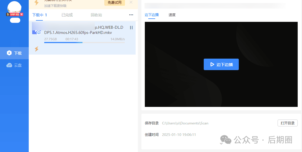The width and height of the screenshot is (302, 152).
Task: Switch to the 边下边播 detail tab
Action: point(152,15)
